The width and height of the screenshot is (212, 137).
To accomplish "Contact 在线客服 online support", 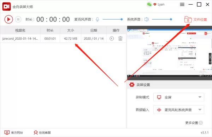I will pyautogui.click(x=42, y=132).
